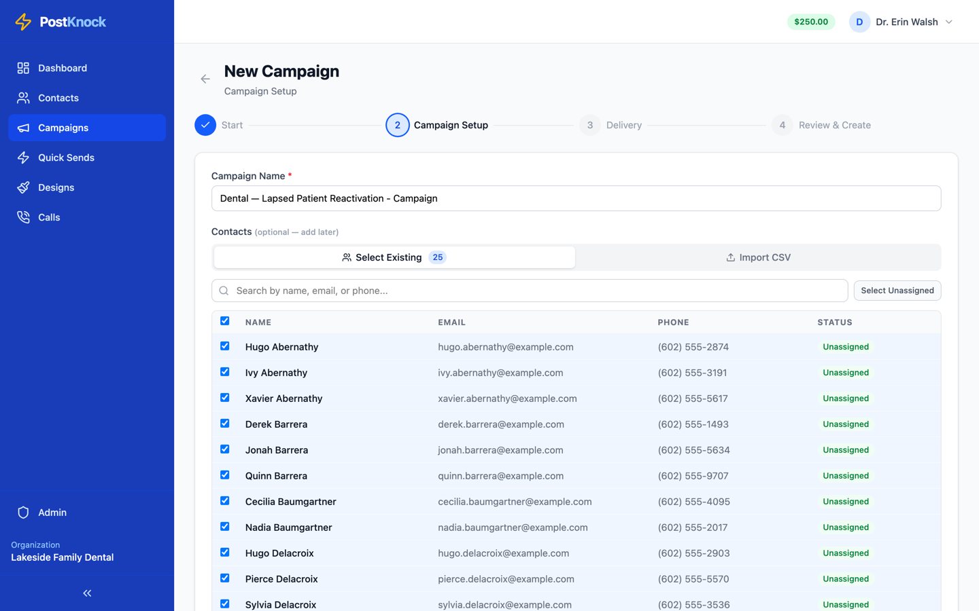Open the Admin section
Viewport: 979px width, 611px height.
coord(87,513)
